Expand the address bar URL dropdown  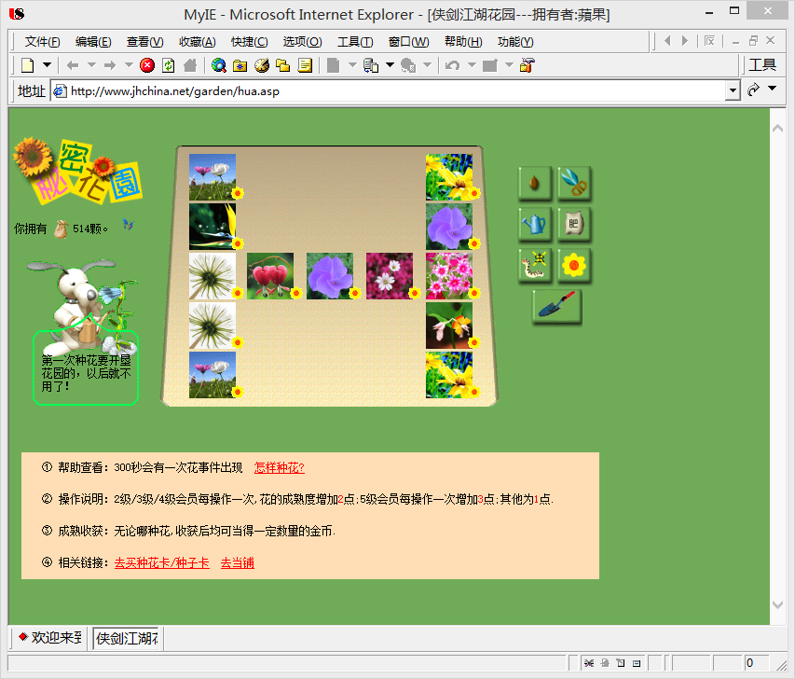click(733, 91)
